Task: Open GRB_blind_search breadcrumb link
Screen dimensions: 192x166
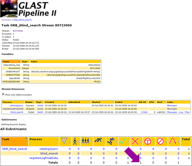Action: (22, 20)
